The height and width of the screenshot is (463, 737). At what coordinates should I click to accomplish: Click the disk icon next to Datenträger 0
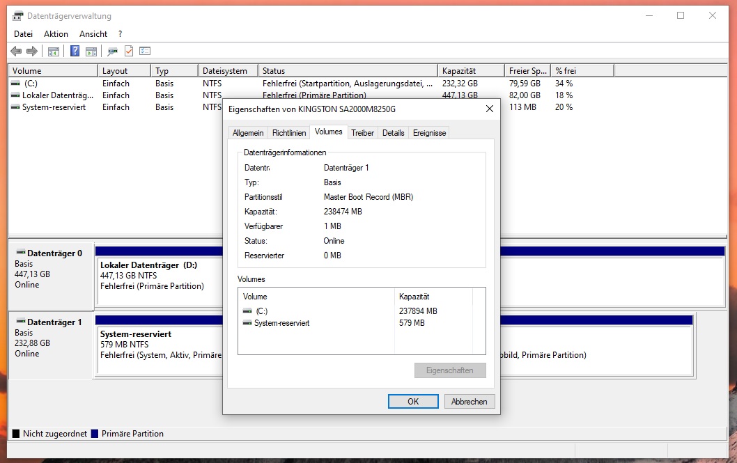(21, 252)
